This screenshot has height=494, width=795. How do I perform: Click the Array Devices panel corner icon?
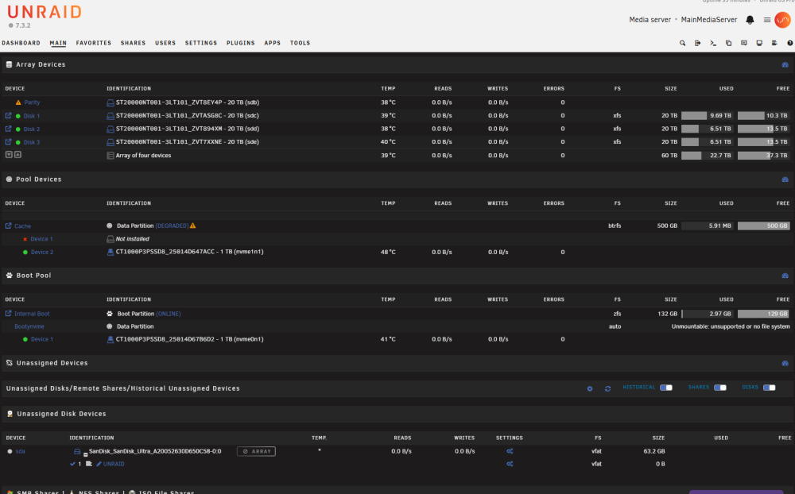click(x=785, y=65)
